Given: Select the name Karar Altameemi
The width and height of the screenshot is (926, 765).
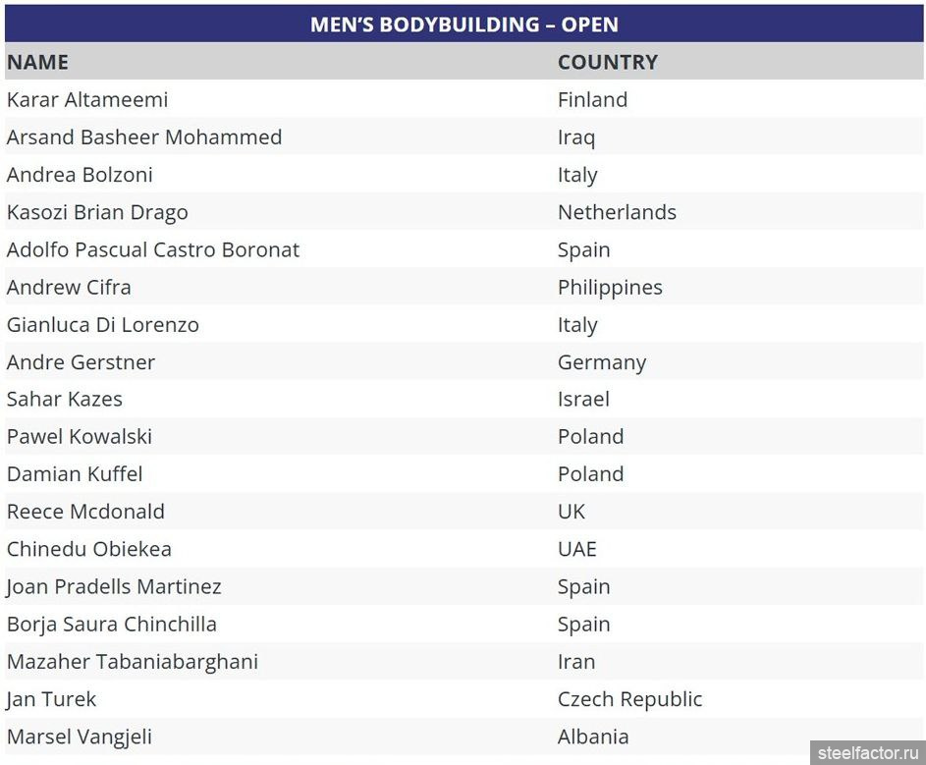Looking at the screenshot, I should [x=87, y=99].
